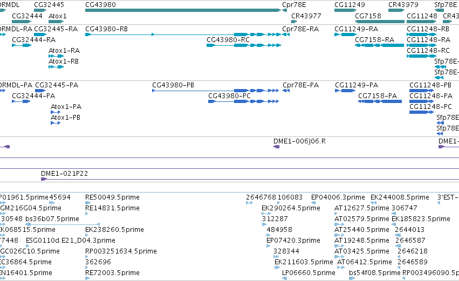Select transcript CG32445-RA label
This screenshot has height=281, width=459.
tap(56, 29)
